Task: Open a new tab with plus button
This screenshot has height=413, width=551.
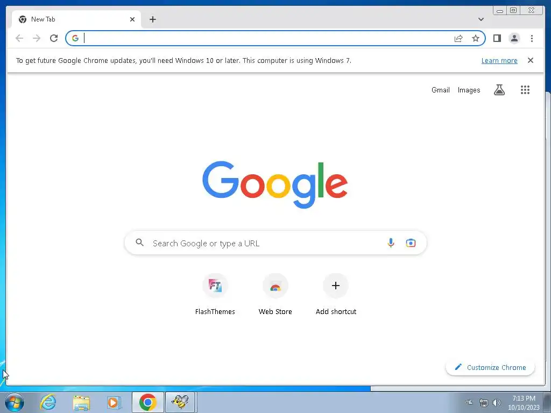Action: point(152,19)
